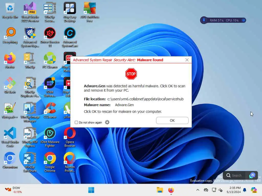Open File Explorer from the taskbar

[160, 190]
